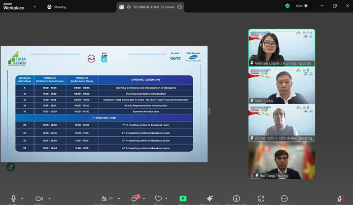Screen dimensions: 353x205
Task: Click the Leave meeting button
Action: click(x=340, y=199)
